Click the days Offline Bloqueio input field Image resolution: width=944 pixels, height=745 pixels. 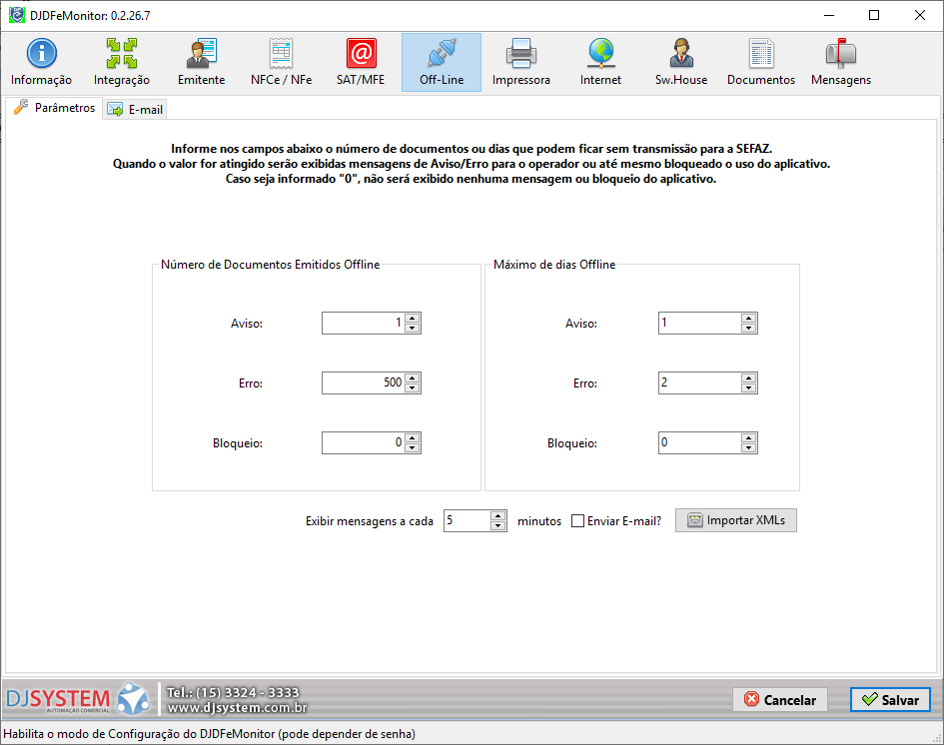pos(699,443)
